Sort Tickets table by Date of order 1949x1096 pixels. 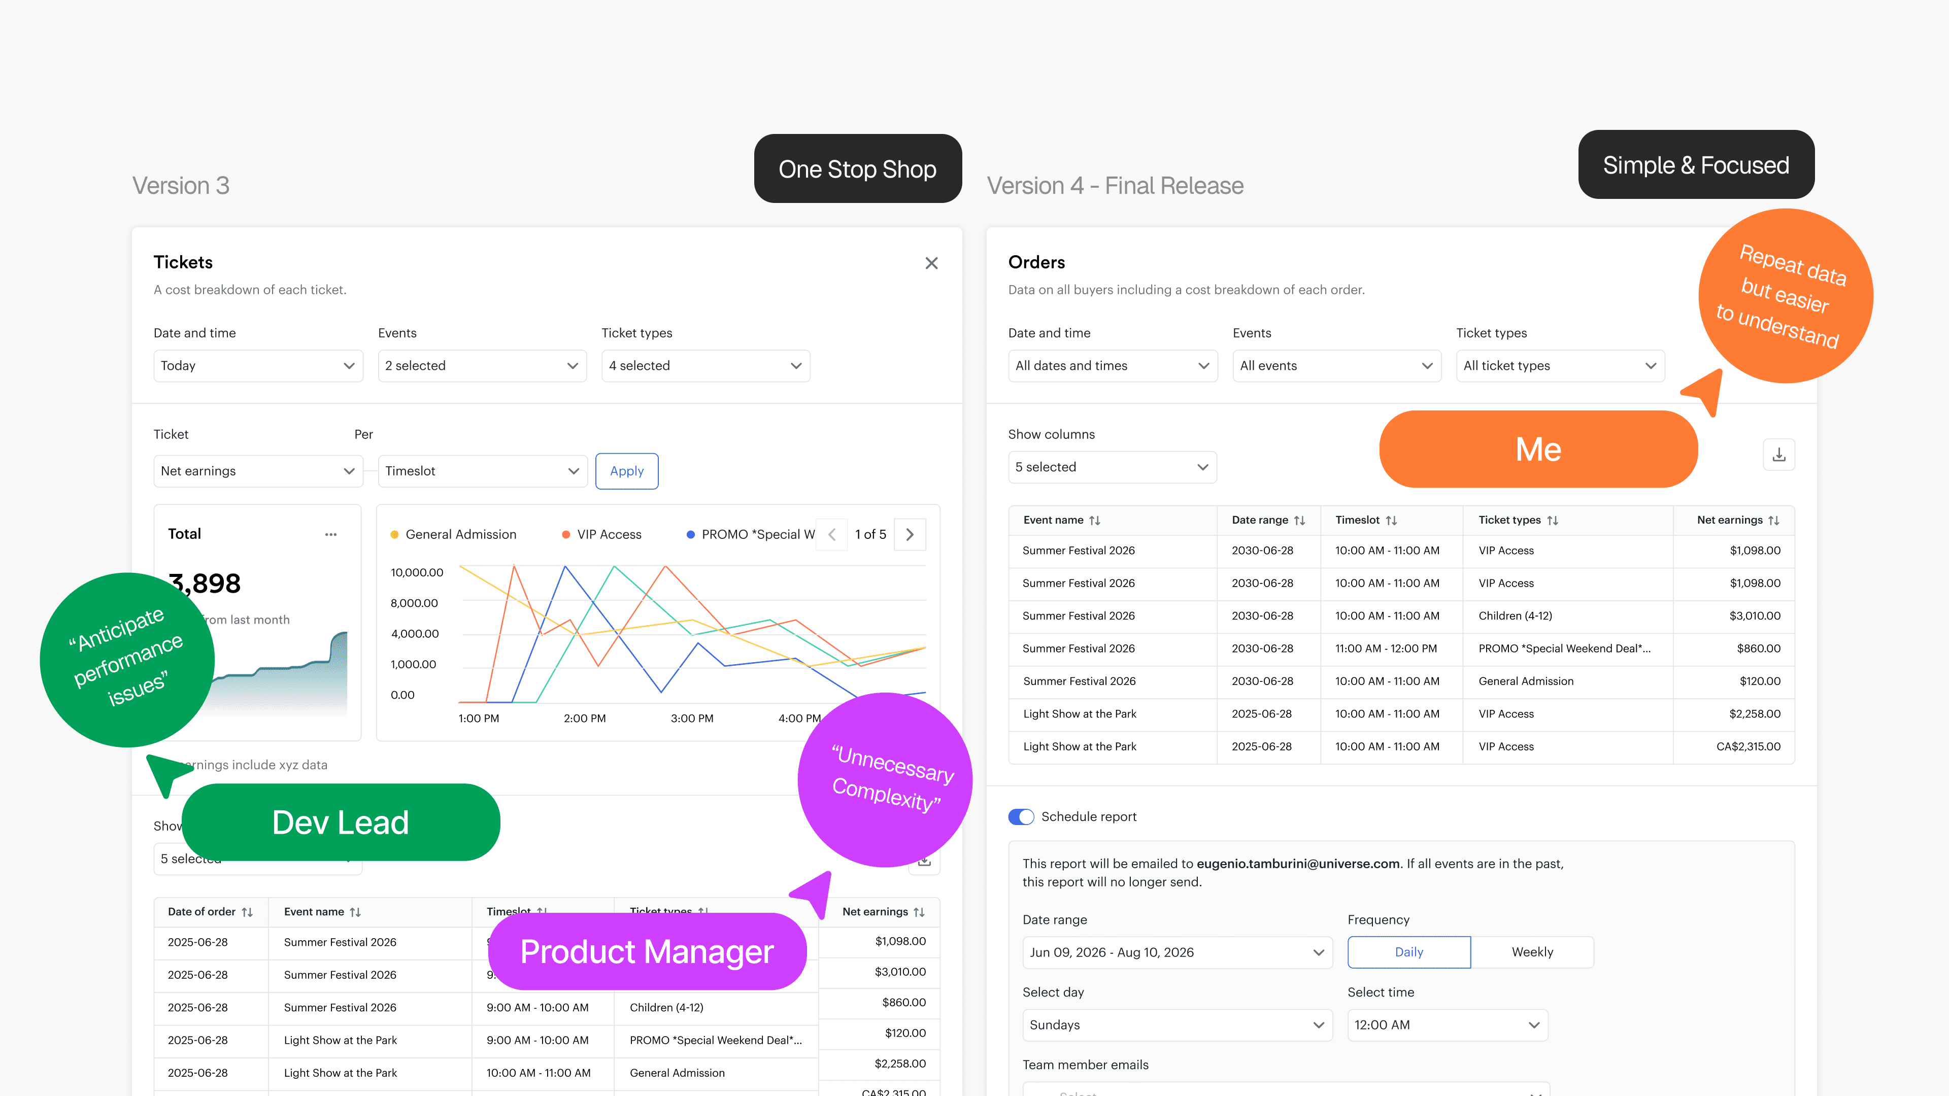pyautogui.click(x=247, y=912)
